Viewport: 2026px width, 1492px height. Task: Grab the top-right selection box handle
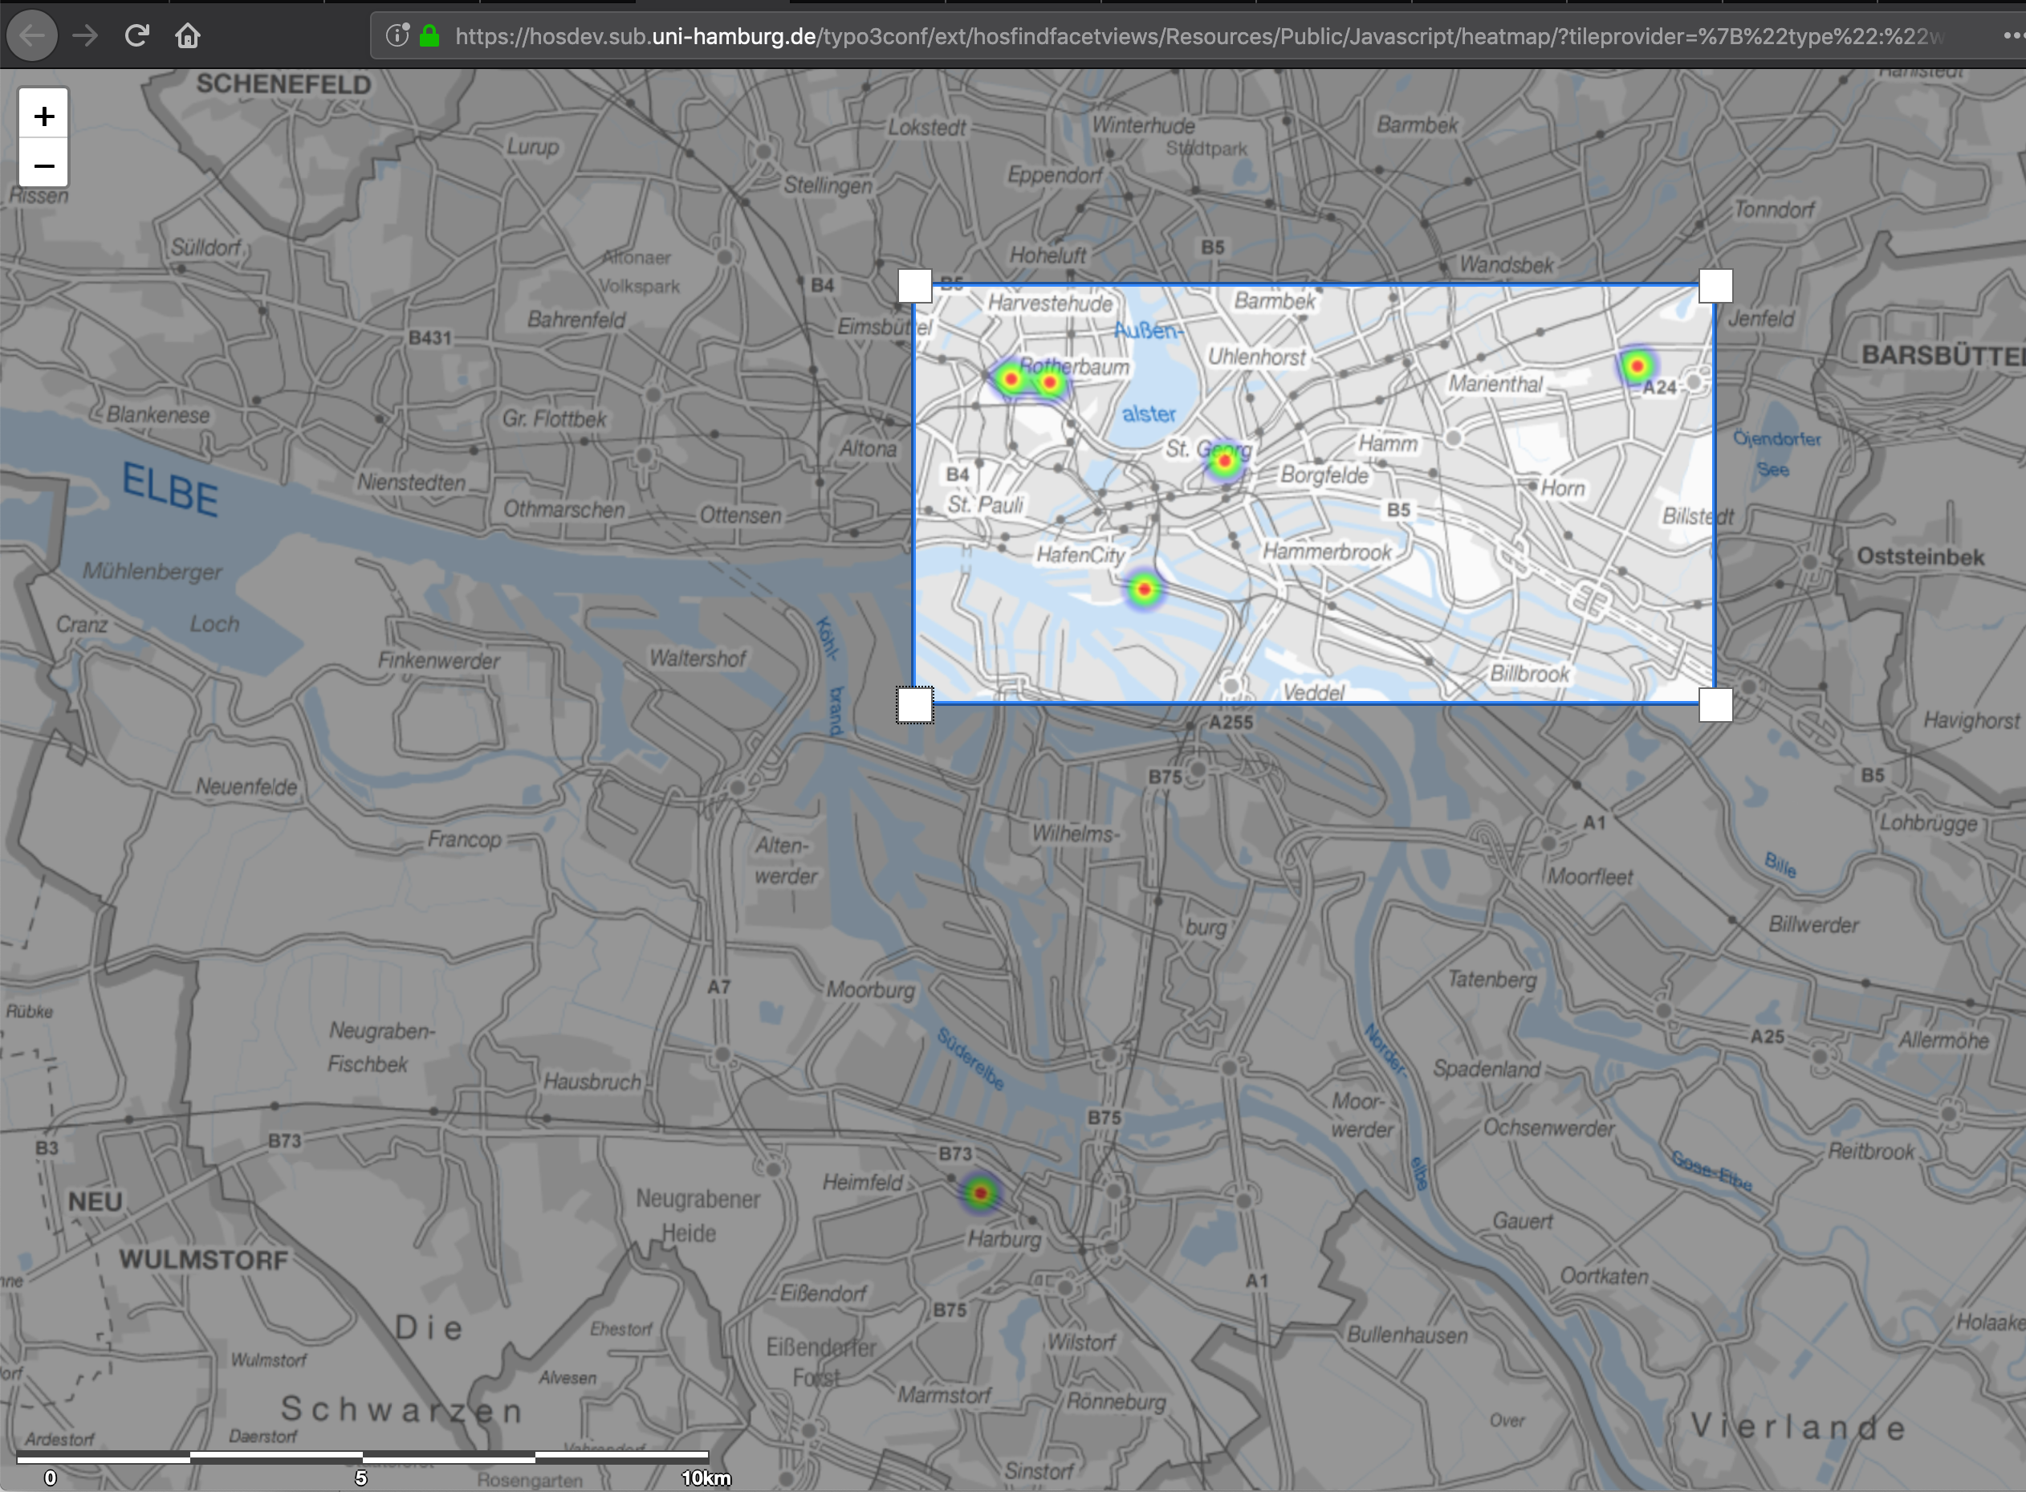[x=1715, y=287]
